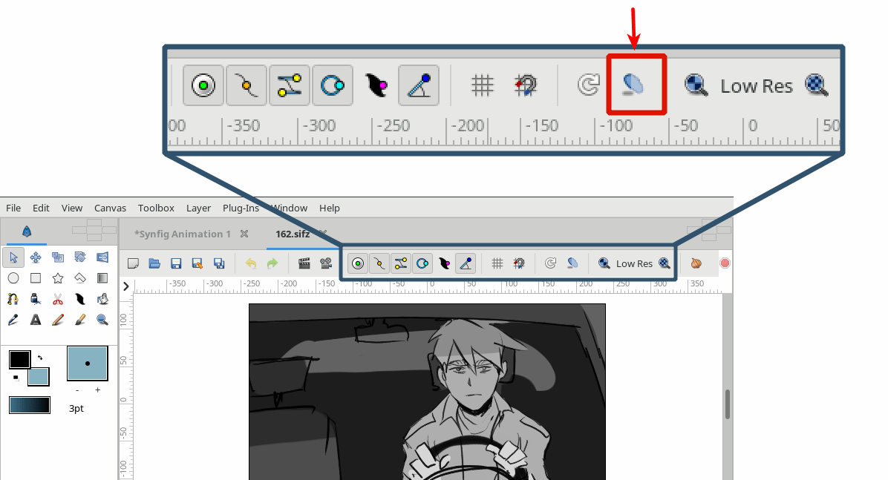
Task: Reset colors to black and white
Action: point(16,378)
